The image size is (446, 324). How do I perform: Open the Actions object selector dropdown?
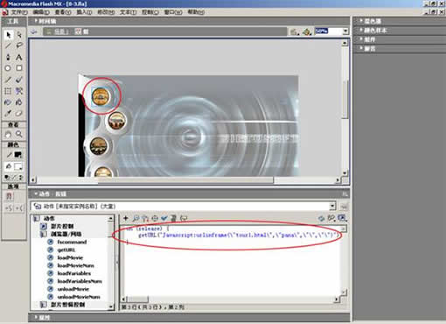[x=332, y=207]
